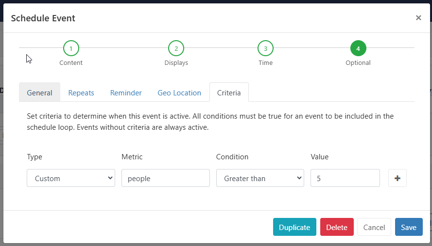Save the scheduled event
The width and height of the screenshot is (432, 246).
coord(409,227)
